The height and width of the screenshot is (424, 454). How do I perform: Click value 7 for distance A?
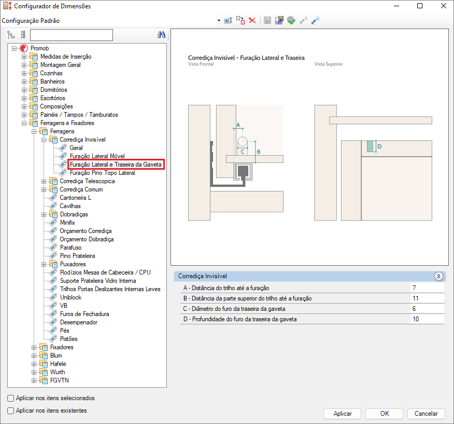[x=428, y=288]
